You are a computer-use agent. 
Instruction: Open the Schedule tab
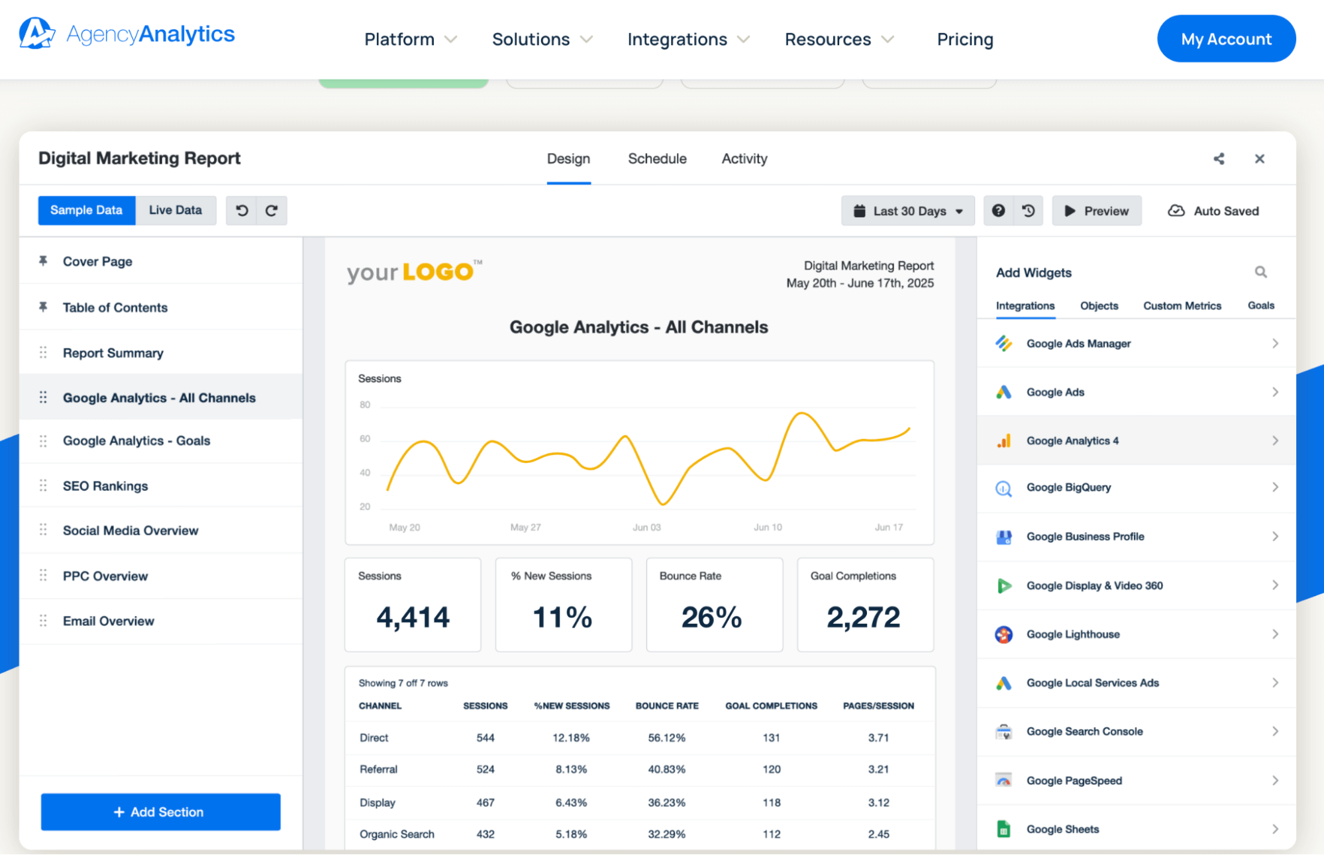click(657, 159)
